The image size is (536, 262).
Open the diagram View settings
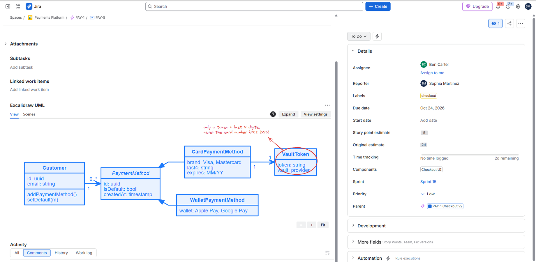click(x=315, y=114)
